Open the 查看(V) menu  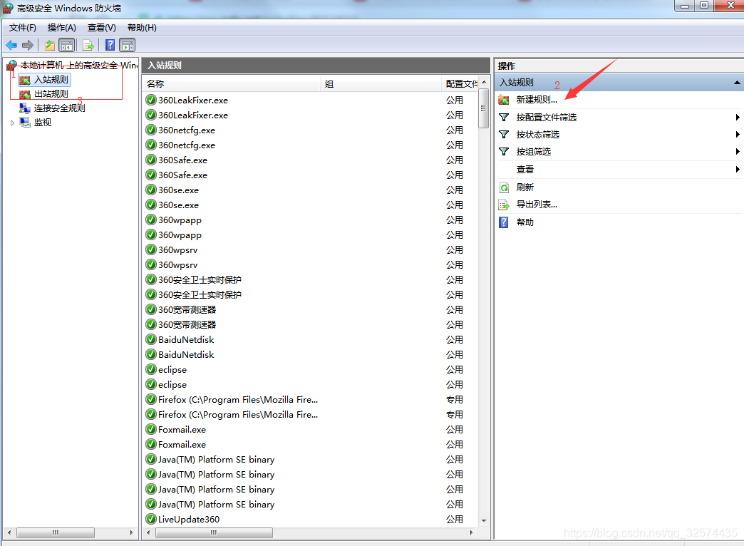point(101,28)
